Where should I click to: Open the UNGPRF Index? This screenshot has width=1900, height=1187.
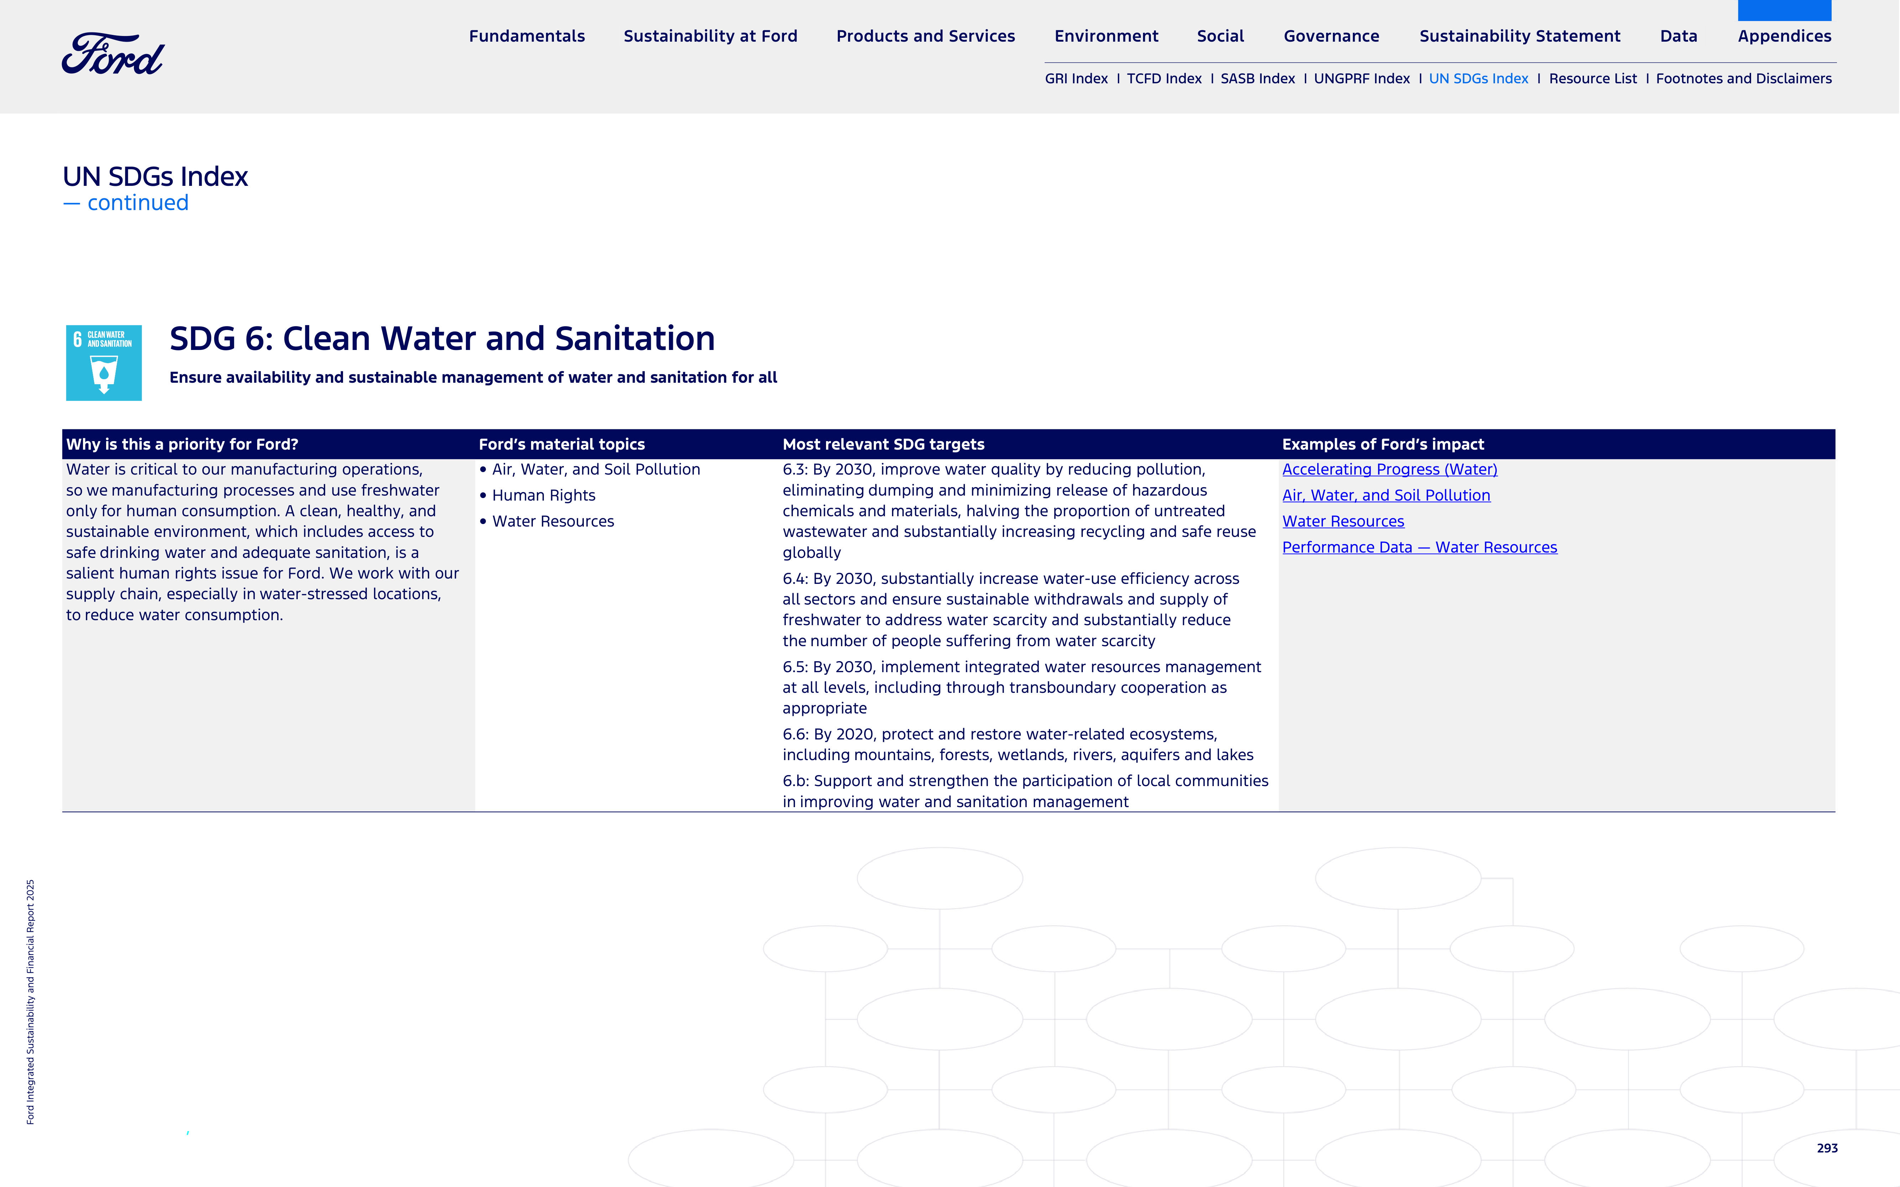pos(1362,79)
